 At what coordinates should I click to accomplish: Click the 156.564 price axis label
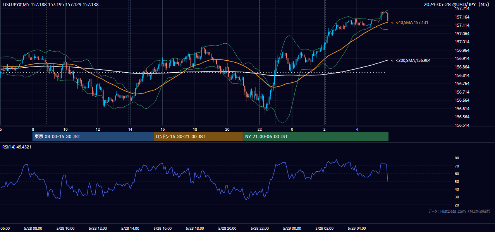[x=462, y=117]
